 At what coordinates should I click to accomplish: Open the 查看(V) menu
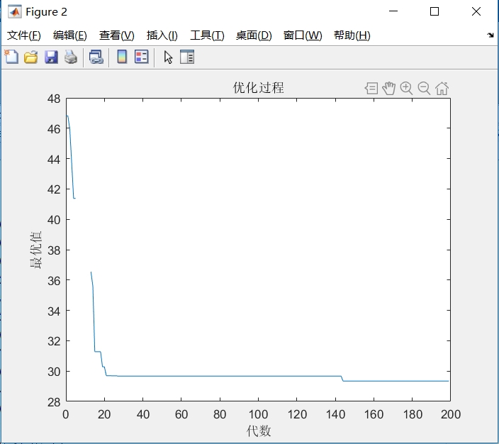(x=116, y=35)
